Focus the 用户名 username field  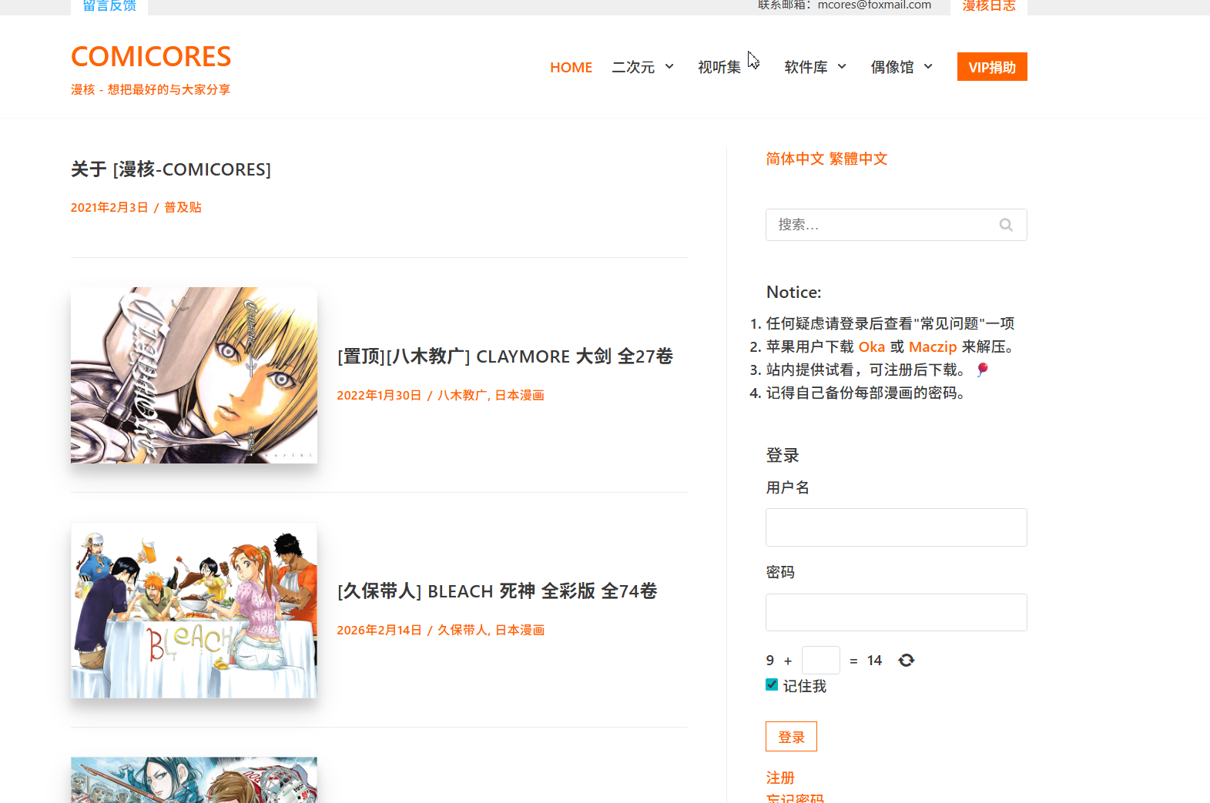(896, 527)
